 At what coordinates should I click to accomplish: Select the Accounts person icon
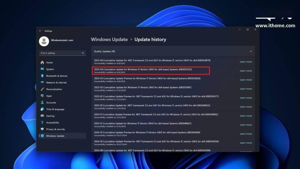42,102
